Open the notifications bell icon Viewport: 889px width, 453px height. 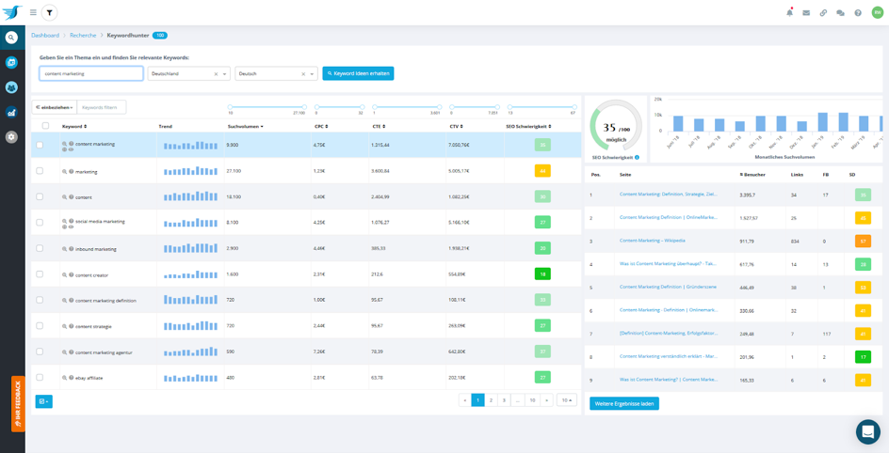pyautogui.click(x=789, y=13)
